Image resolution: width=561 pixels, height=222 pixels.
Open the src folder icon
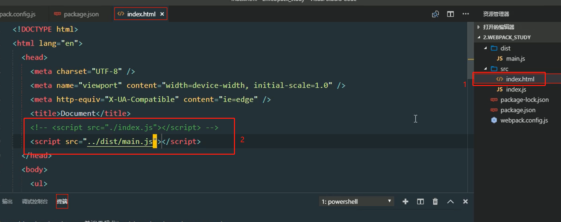click(x=494, y=69)
